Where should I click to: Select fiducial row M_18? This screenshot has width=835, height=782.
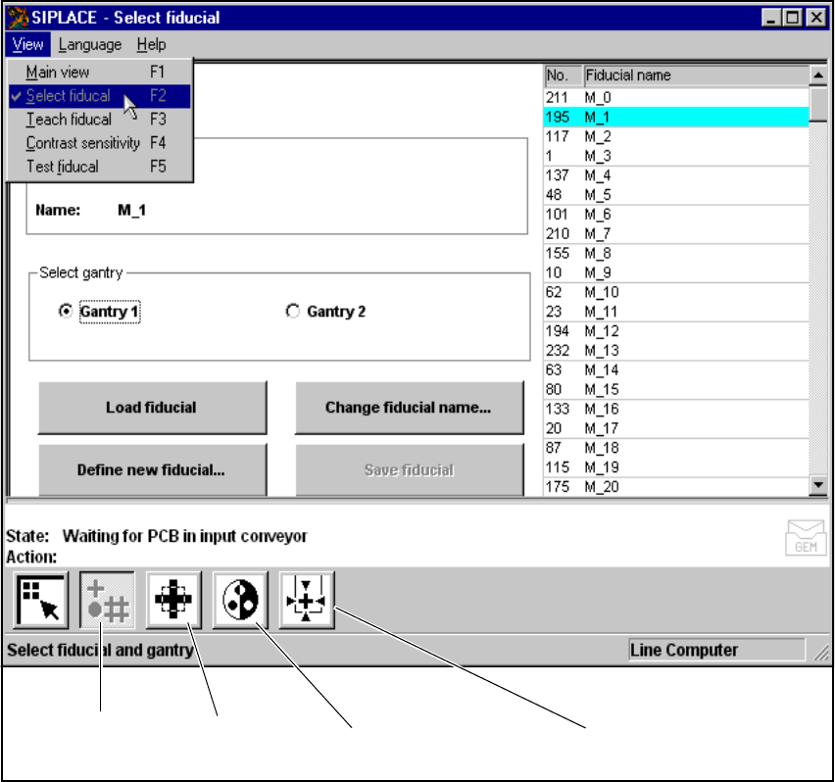point(676,448)
